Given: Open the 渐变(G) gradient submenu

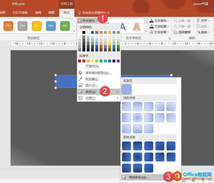Looking at the screenshot, I should coord(99,92).
